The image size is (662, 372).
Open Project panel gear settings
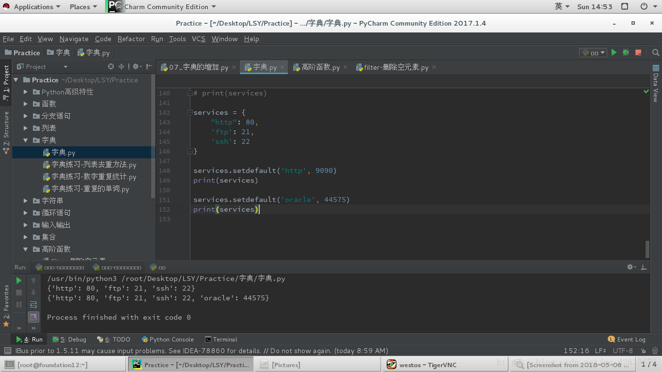(137, 66)
